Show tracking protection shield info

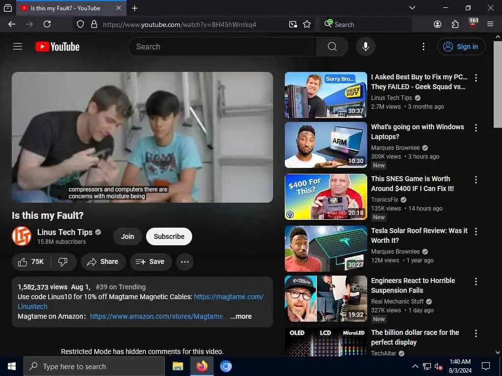(80, 24)
